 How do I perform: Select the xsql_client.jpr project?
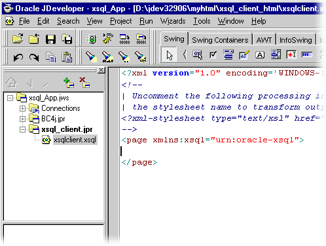67,129
